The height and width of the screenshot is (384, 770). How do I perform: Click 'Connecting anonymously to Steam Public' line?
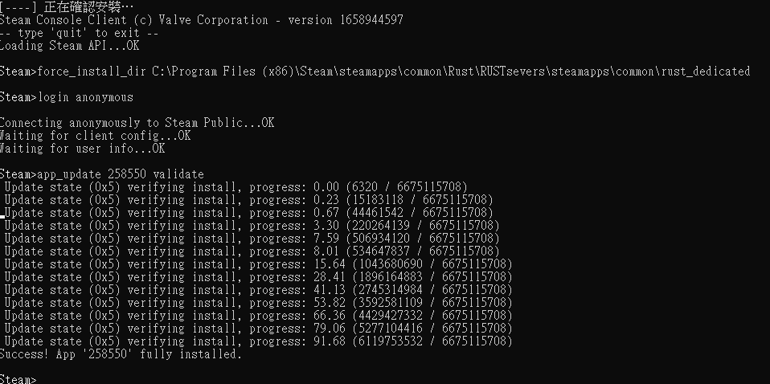click(137, 123)
